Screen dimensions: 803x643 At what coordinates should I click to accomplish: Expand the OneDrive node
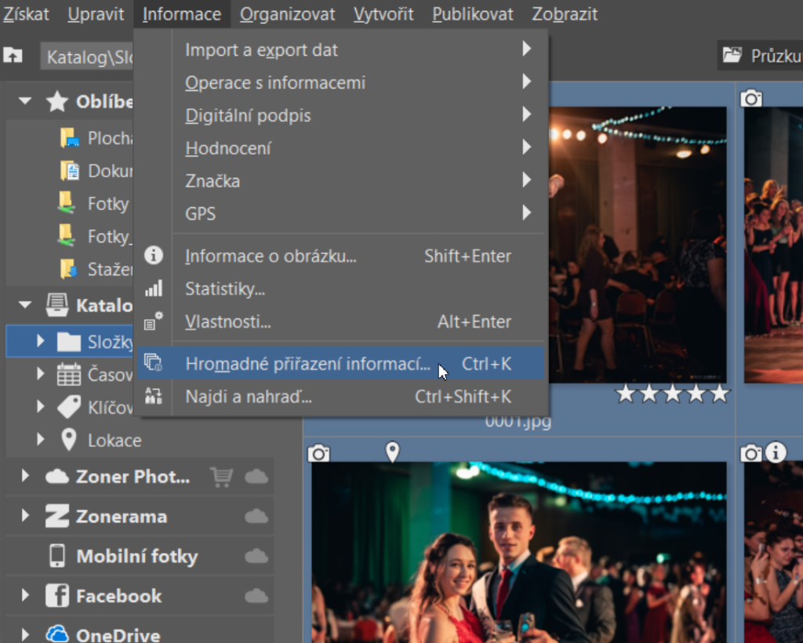coord(25,634)
